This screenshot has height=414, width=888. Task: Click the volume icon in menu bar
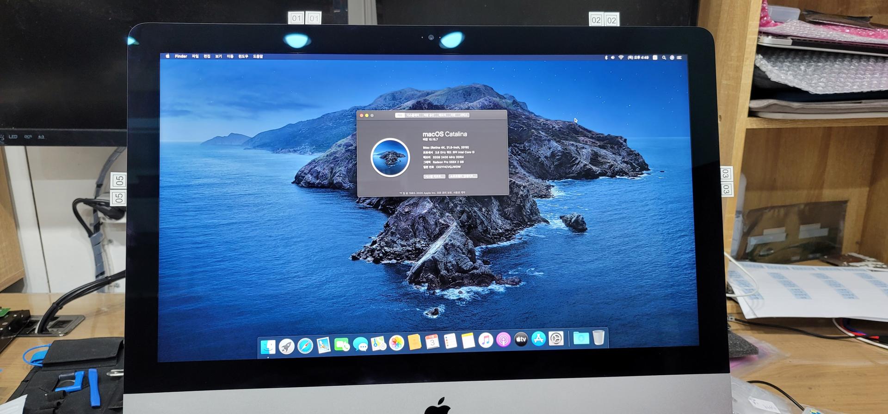click(613, 57)
